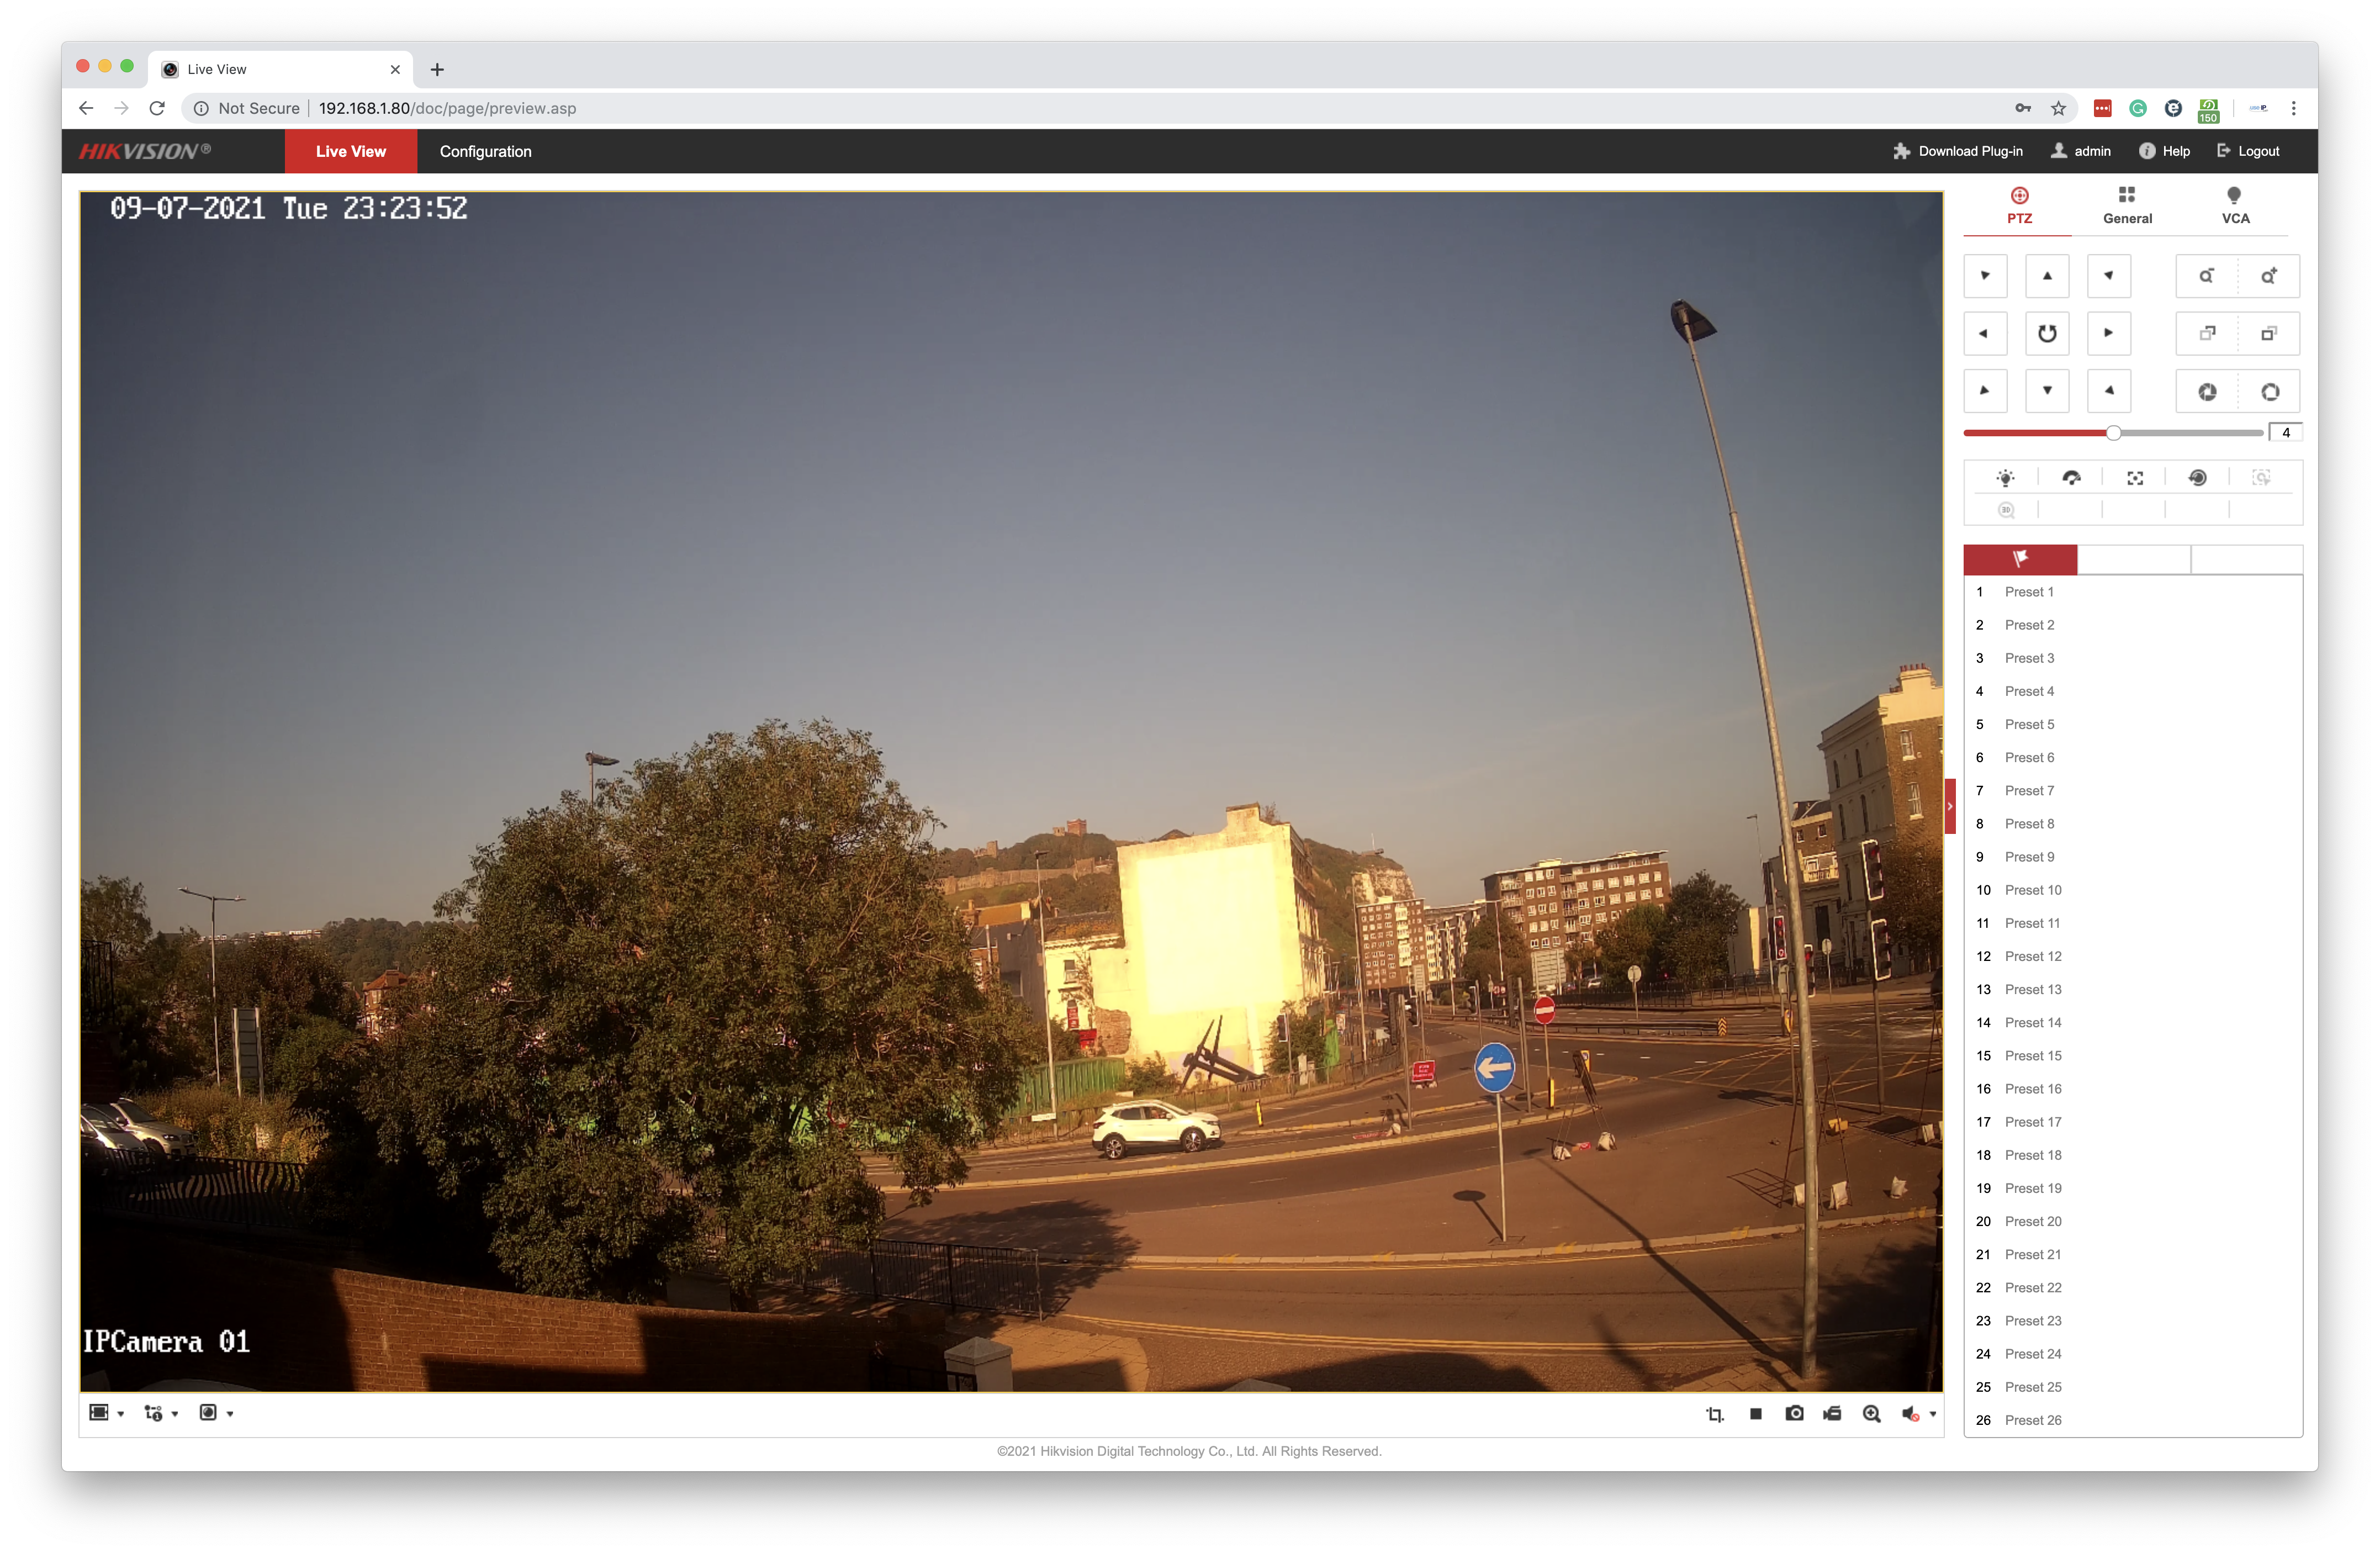Switch to the Configuration tab
This screenshot has height=1553, width=2380.
pos(485,151)
